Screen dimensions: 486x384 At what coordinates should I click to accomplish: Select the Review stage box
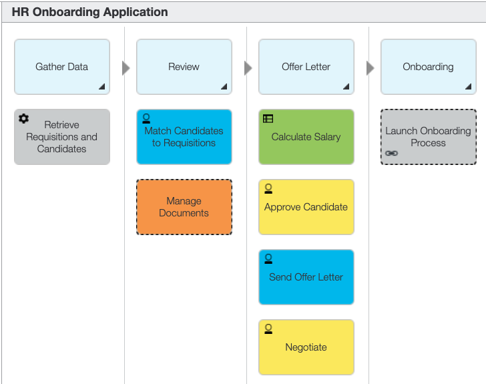pos(184,67)
